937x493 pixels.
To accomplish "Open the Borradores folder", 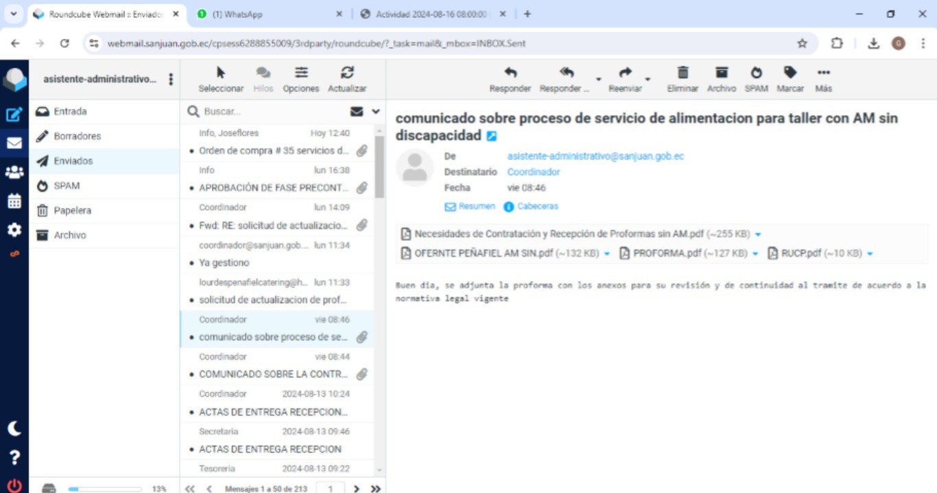I will 77,136.
